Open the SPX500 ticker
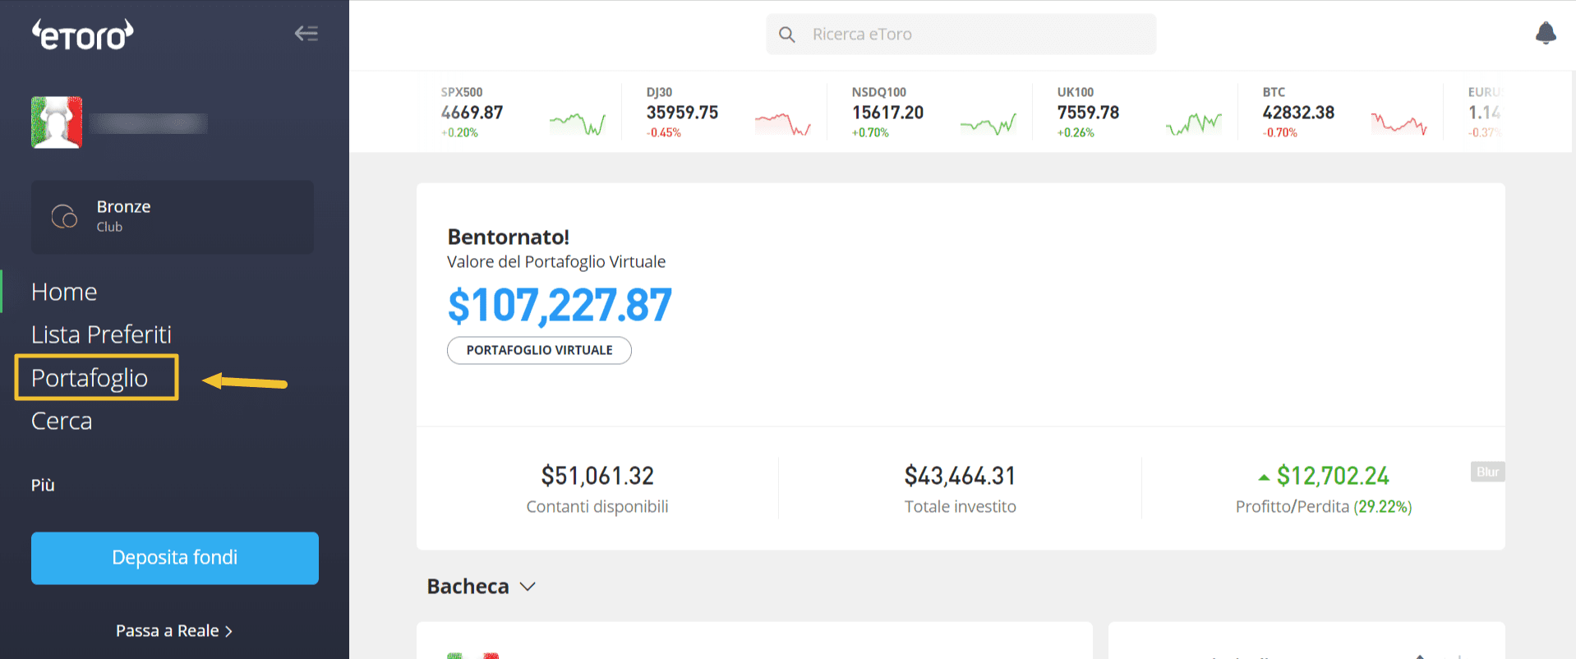Image resolution: width=1576 pixels, height=659 pixels. (523, 112)
